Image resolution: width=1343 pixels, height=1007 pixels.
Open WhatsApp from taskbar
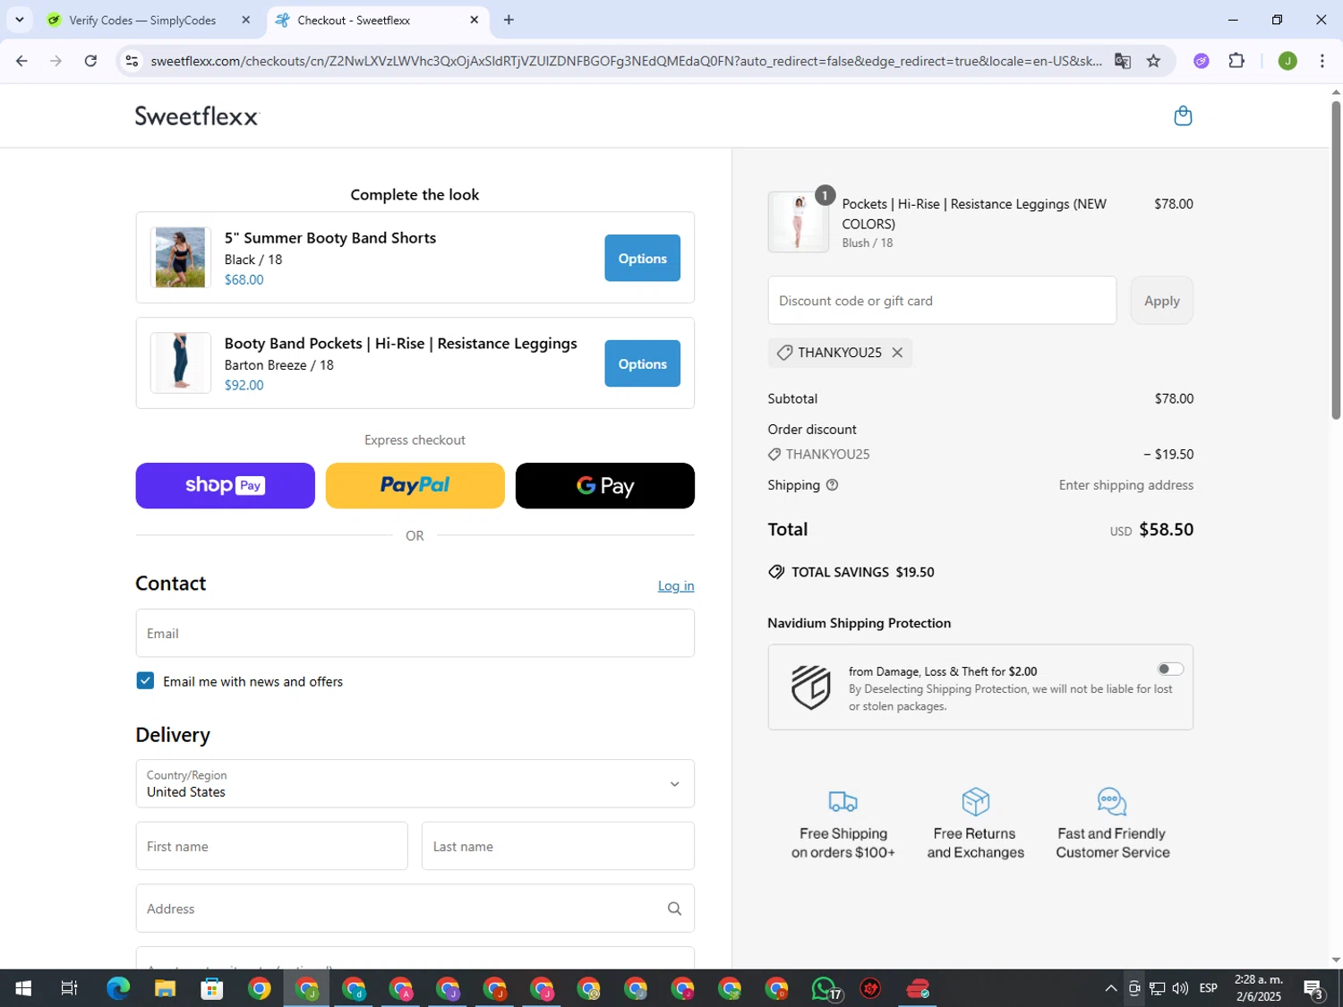(x=825, y=988)
